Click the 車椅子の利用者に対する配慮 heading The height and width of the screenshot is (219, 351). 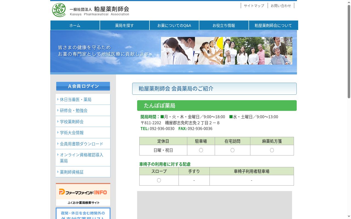pyautogui.click(x=165, y=164)
